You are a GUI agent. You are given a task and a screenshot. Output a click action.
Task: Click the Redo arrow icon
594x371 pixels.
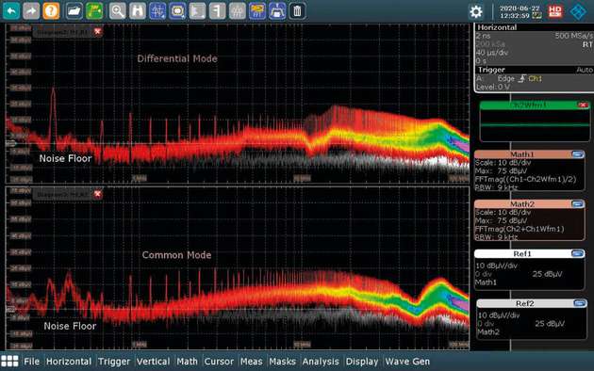pos(31,11)
